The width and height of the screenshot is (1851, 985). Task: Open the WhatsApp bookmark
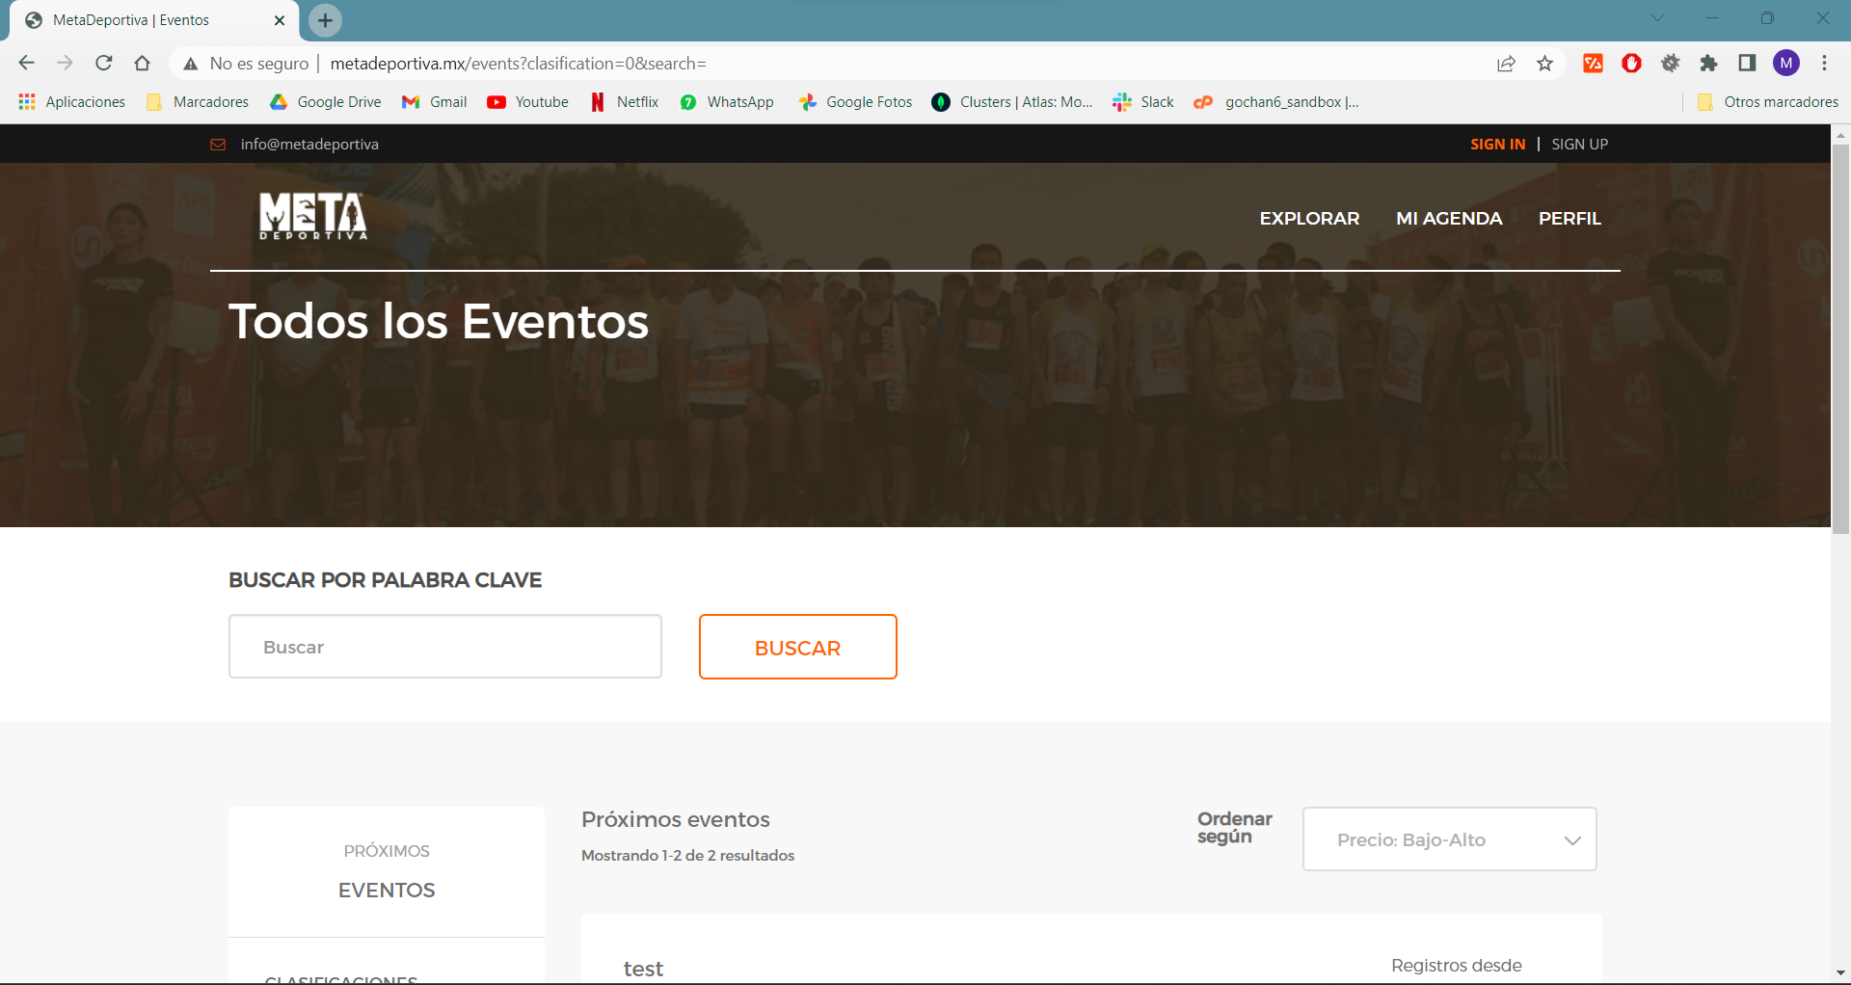(x=727, y=102)
